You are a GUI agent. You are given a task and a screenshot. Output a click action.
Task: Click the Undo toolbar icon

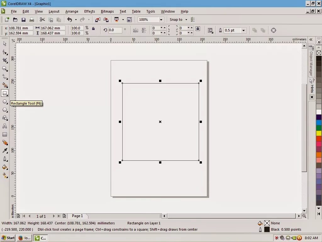click(x=70, y=19)
